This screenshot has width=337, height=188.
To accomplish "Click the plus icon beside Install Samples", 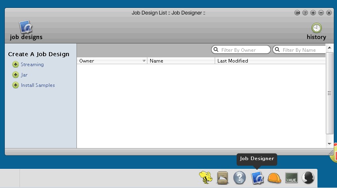I will pyautogui.click(x=16, y=85).
